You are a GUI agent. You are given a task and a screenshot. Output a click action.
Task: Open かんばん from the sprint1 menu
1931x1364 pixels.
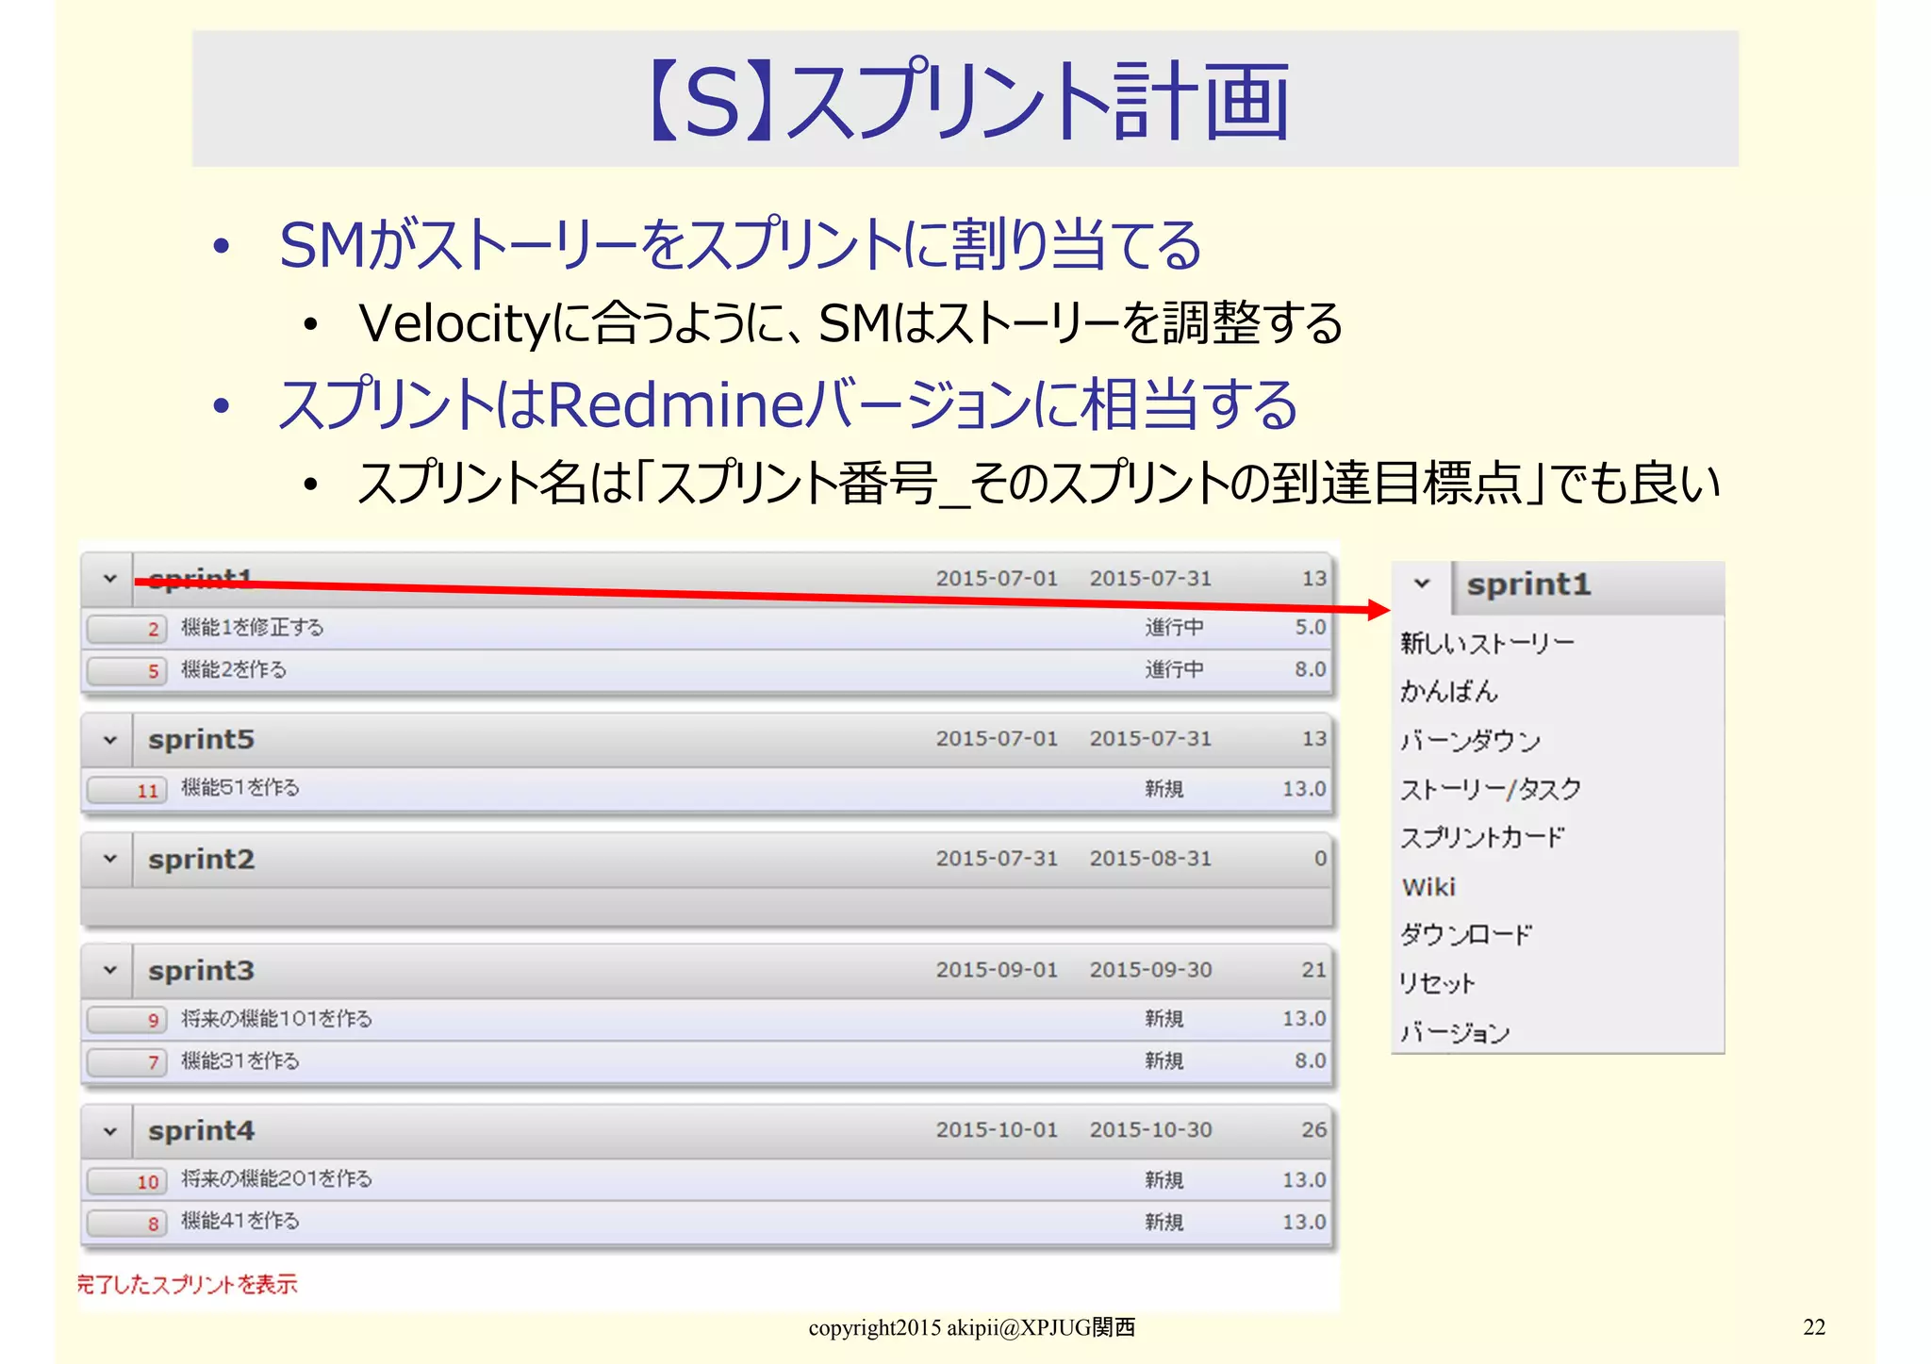(x=1448, y=692)
